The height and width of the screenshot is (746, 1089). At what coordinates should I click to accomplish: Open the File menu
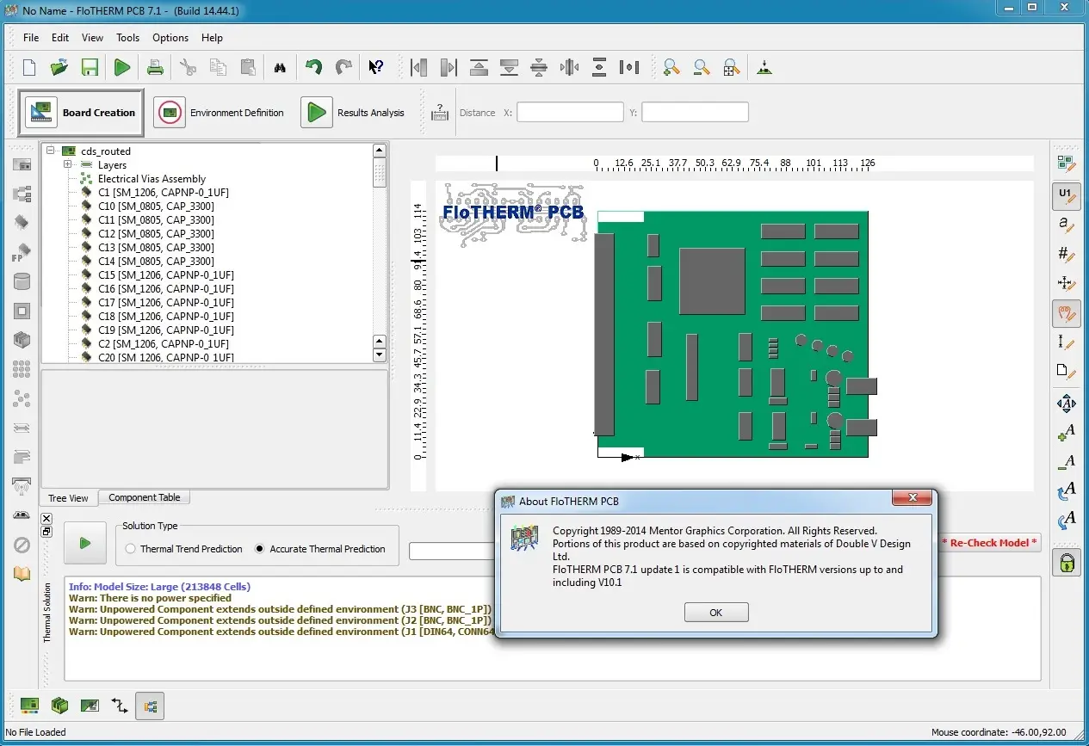31,38
